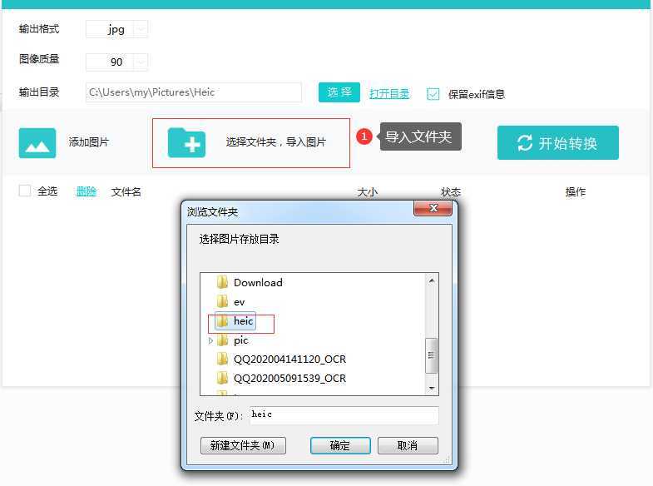The width and height of the screenshot is (653, 486).
Task: Click the 文件夹(F) name field
Action: (344, 415)
